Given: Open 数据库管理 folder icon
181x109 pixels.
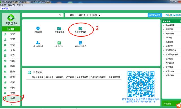Looking at the screenshot, I should pos(59,28).
